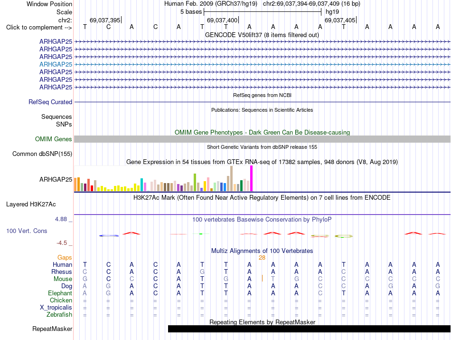Click 'Repeating Elements by RepeatMasker' title

tap(262, 322)
